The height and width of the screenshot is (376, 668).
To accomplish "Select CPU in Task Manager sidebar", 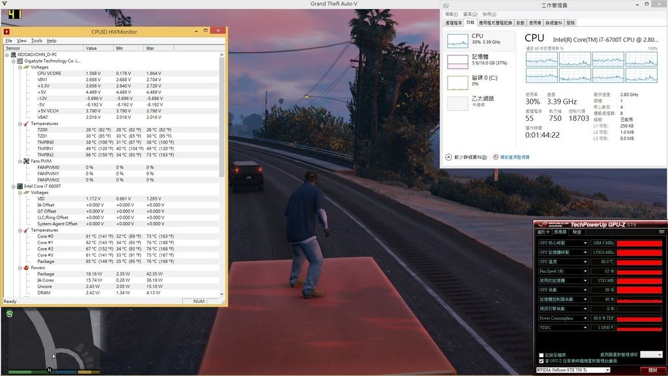I will 479,40.
